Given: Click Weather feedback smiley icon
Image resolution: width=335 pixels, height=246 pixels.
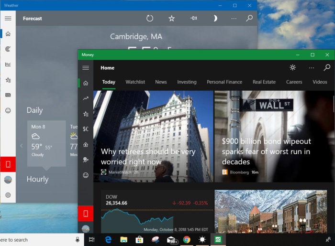Looking at the screenshot, I should 8,110.
